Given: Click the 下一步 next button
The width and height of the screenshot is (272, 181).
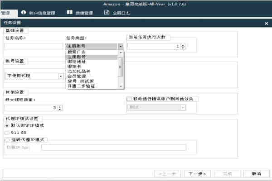Looking at the screenshot, I should (x=197, y=174).
